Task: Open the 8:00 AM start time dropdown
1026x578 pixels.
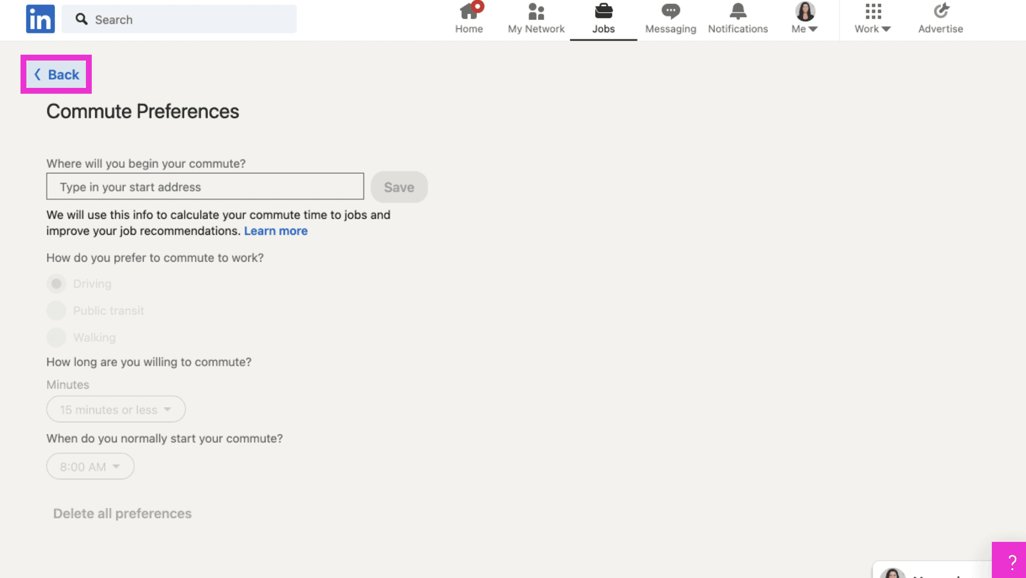Action: pos(90,466)
